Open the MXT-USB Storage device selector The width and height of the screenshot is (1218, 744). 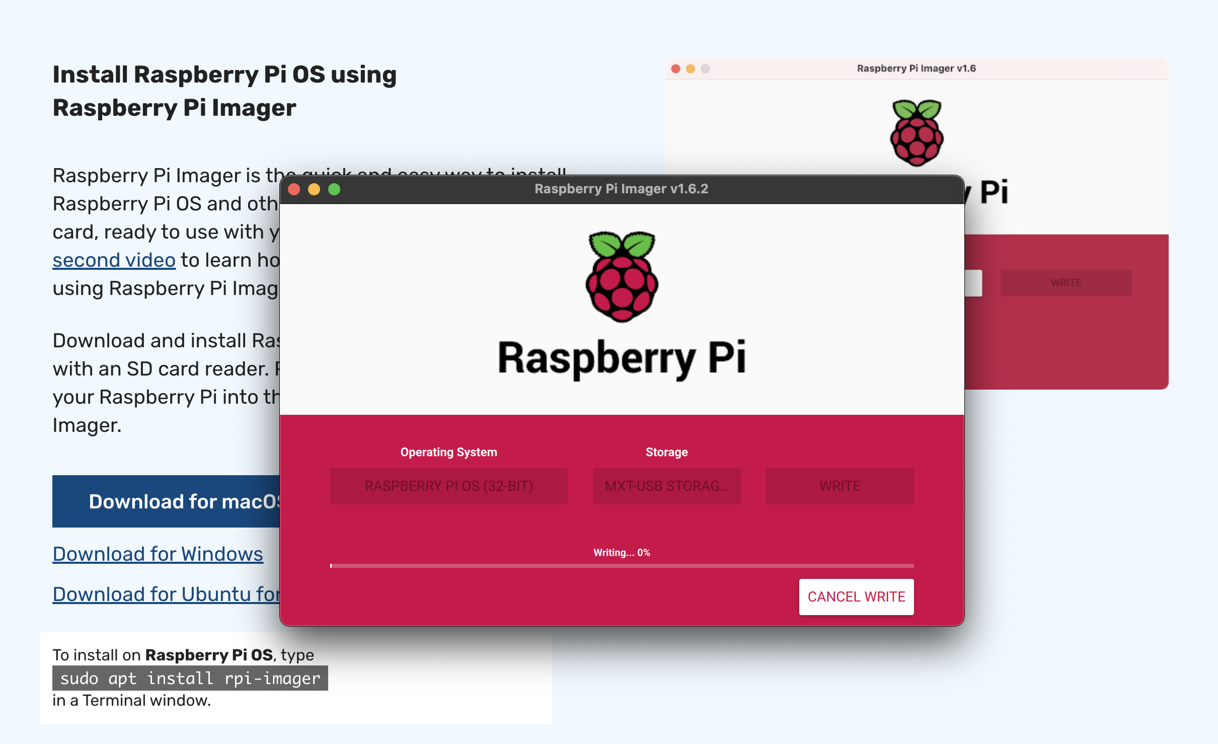point(666,486)
